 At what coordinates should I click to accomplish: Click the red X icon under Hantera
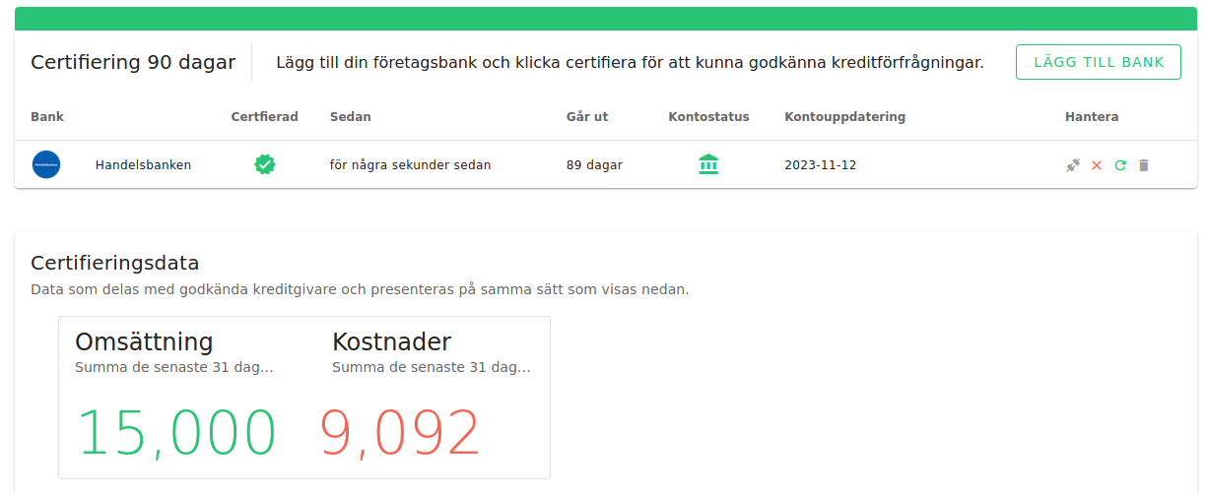tap(1097, 165)
